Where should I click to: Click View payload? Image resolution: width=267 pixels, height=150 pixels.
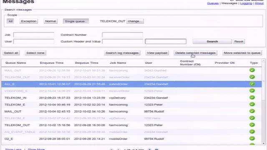pos(157,53)
